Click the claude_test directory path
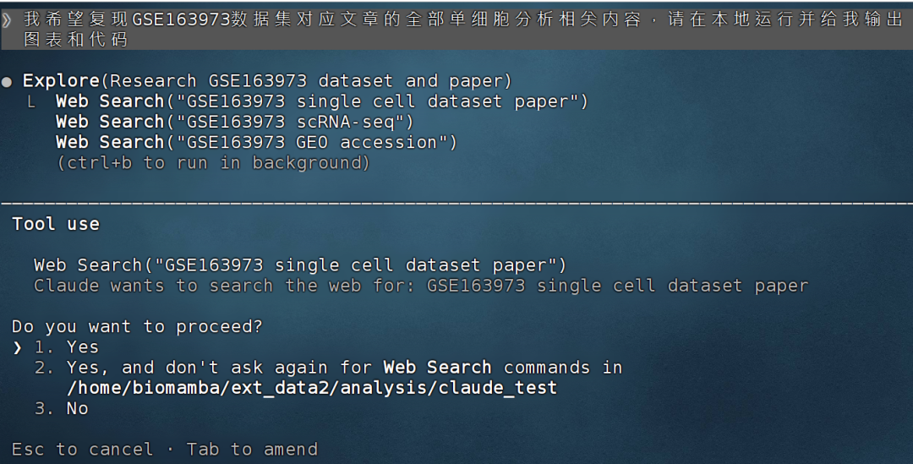 tap(312, 388)
